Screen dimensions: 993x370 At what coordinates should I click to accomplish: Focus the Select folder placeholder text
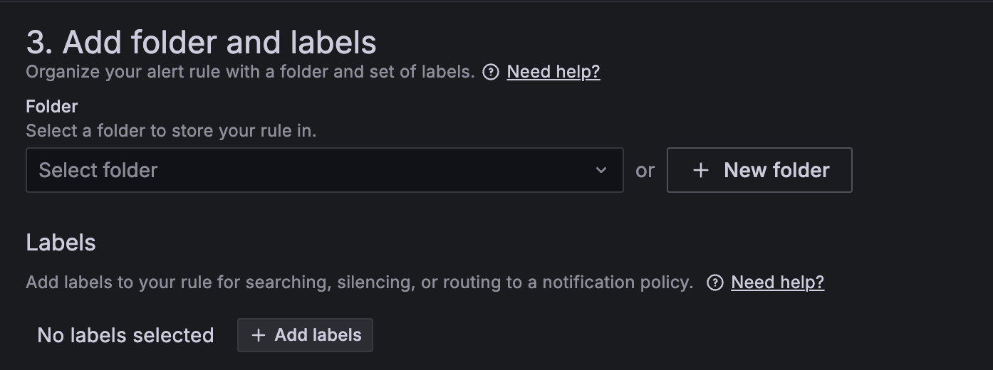(x=98, y=170)
